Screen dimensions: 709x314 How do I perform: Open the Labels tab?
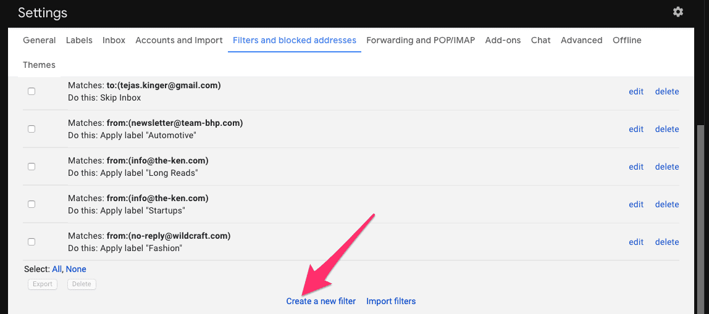[79, 40]
